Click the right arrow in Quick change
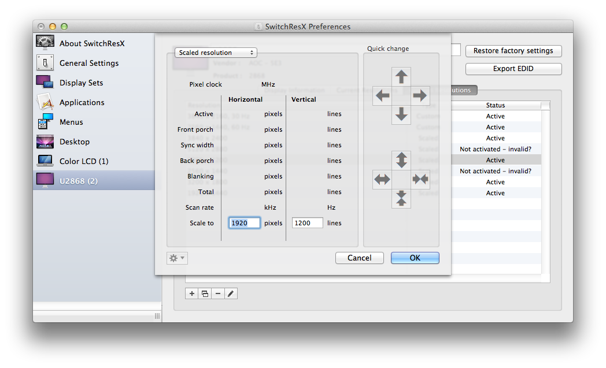This screenshot has width=606, height=368. tap(420, 95)
